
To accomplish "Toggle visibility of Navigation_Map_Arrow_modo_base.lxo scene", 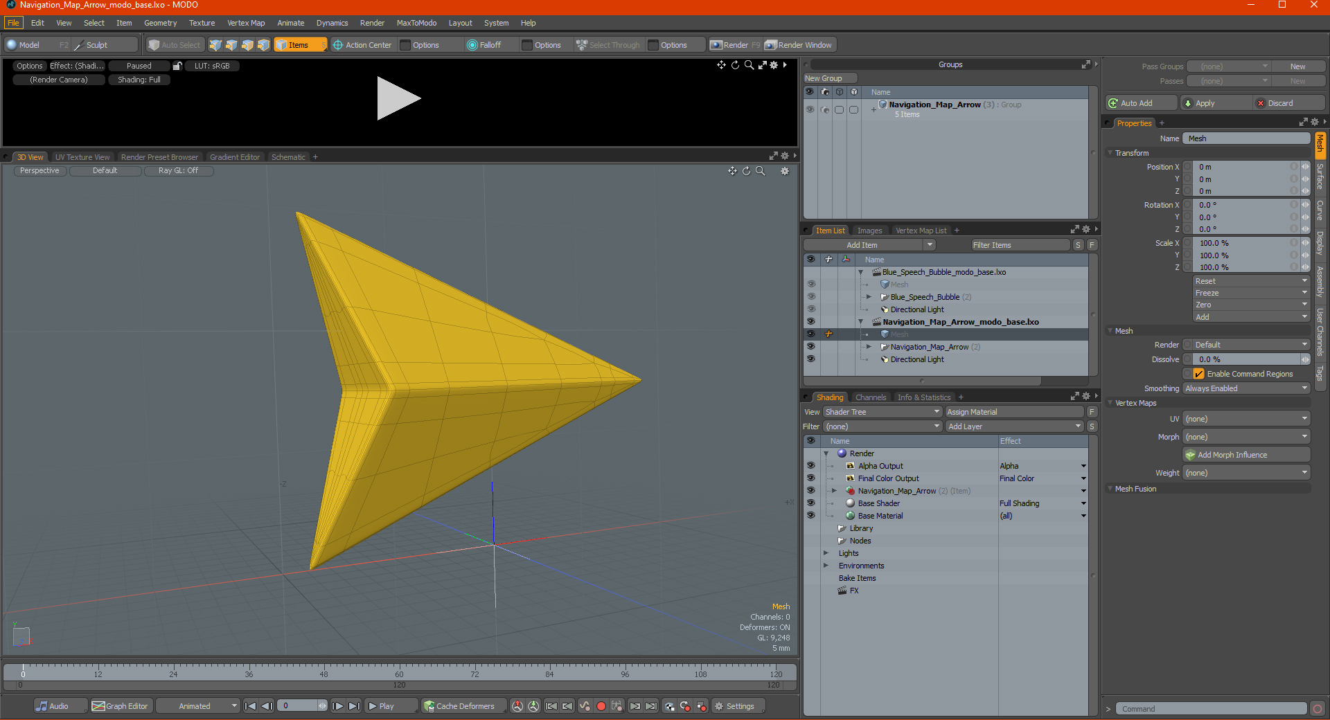I will click(x=810, y=322).
